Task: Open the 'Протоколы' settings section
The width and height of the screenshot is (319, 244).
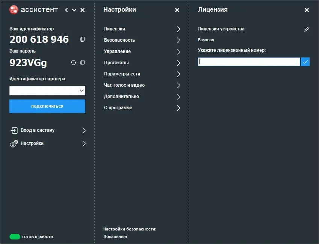Action: pos(115,63)
